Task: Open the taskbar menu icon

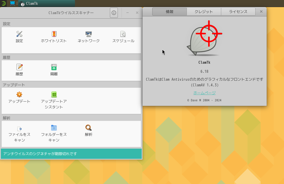Action: point(3,4)
